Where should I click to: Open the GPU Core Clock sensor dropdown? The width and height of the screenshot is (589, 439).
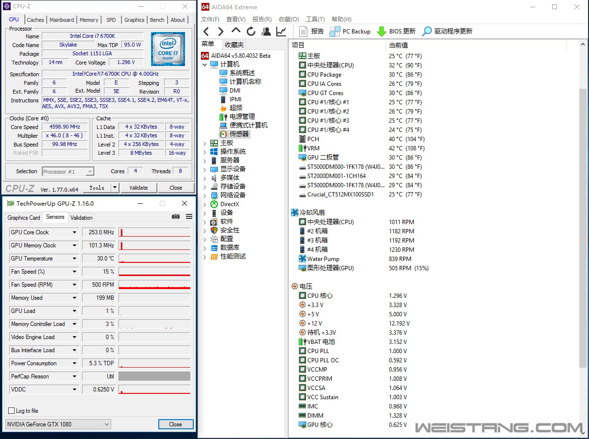click(x=74, y=232)
